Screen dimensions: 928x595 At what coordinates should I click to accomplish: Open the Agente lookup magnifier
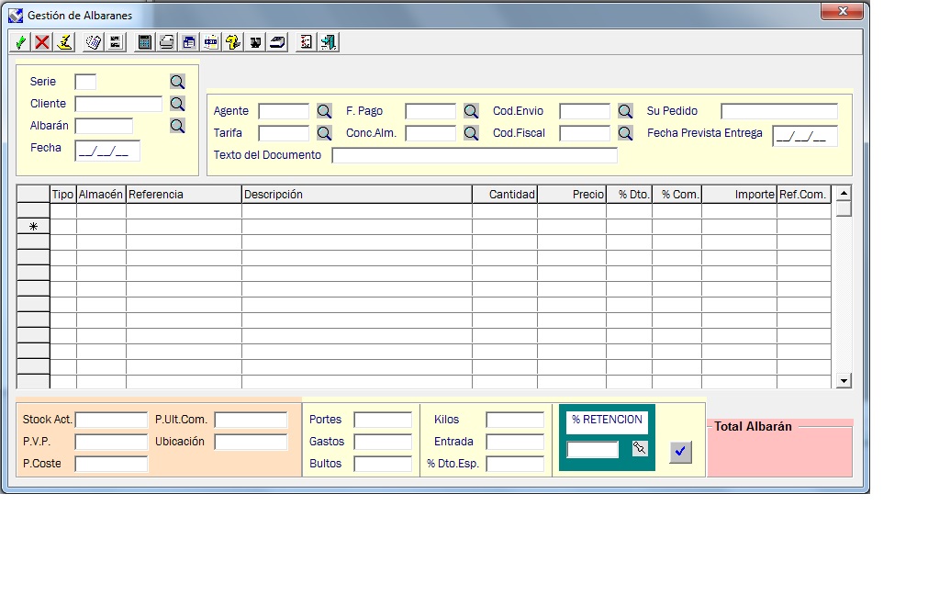(x=324, y=111)
